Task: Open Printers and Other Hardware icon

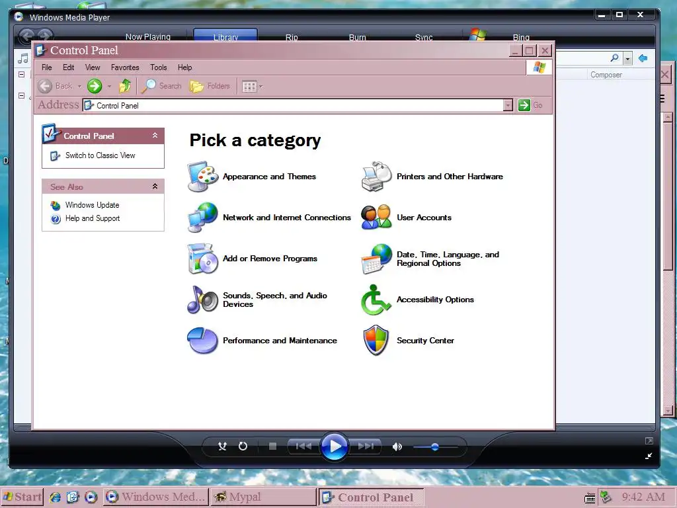Action: [x=376, y=176]
